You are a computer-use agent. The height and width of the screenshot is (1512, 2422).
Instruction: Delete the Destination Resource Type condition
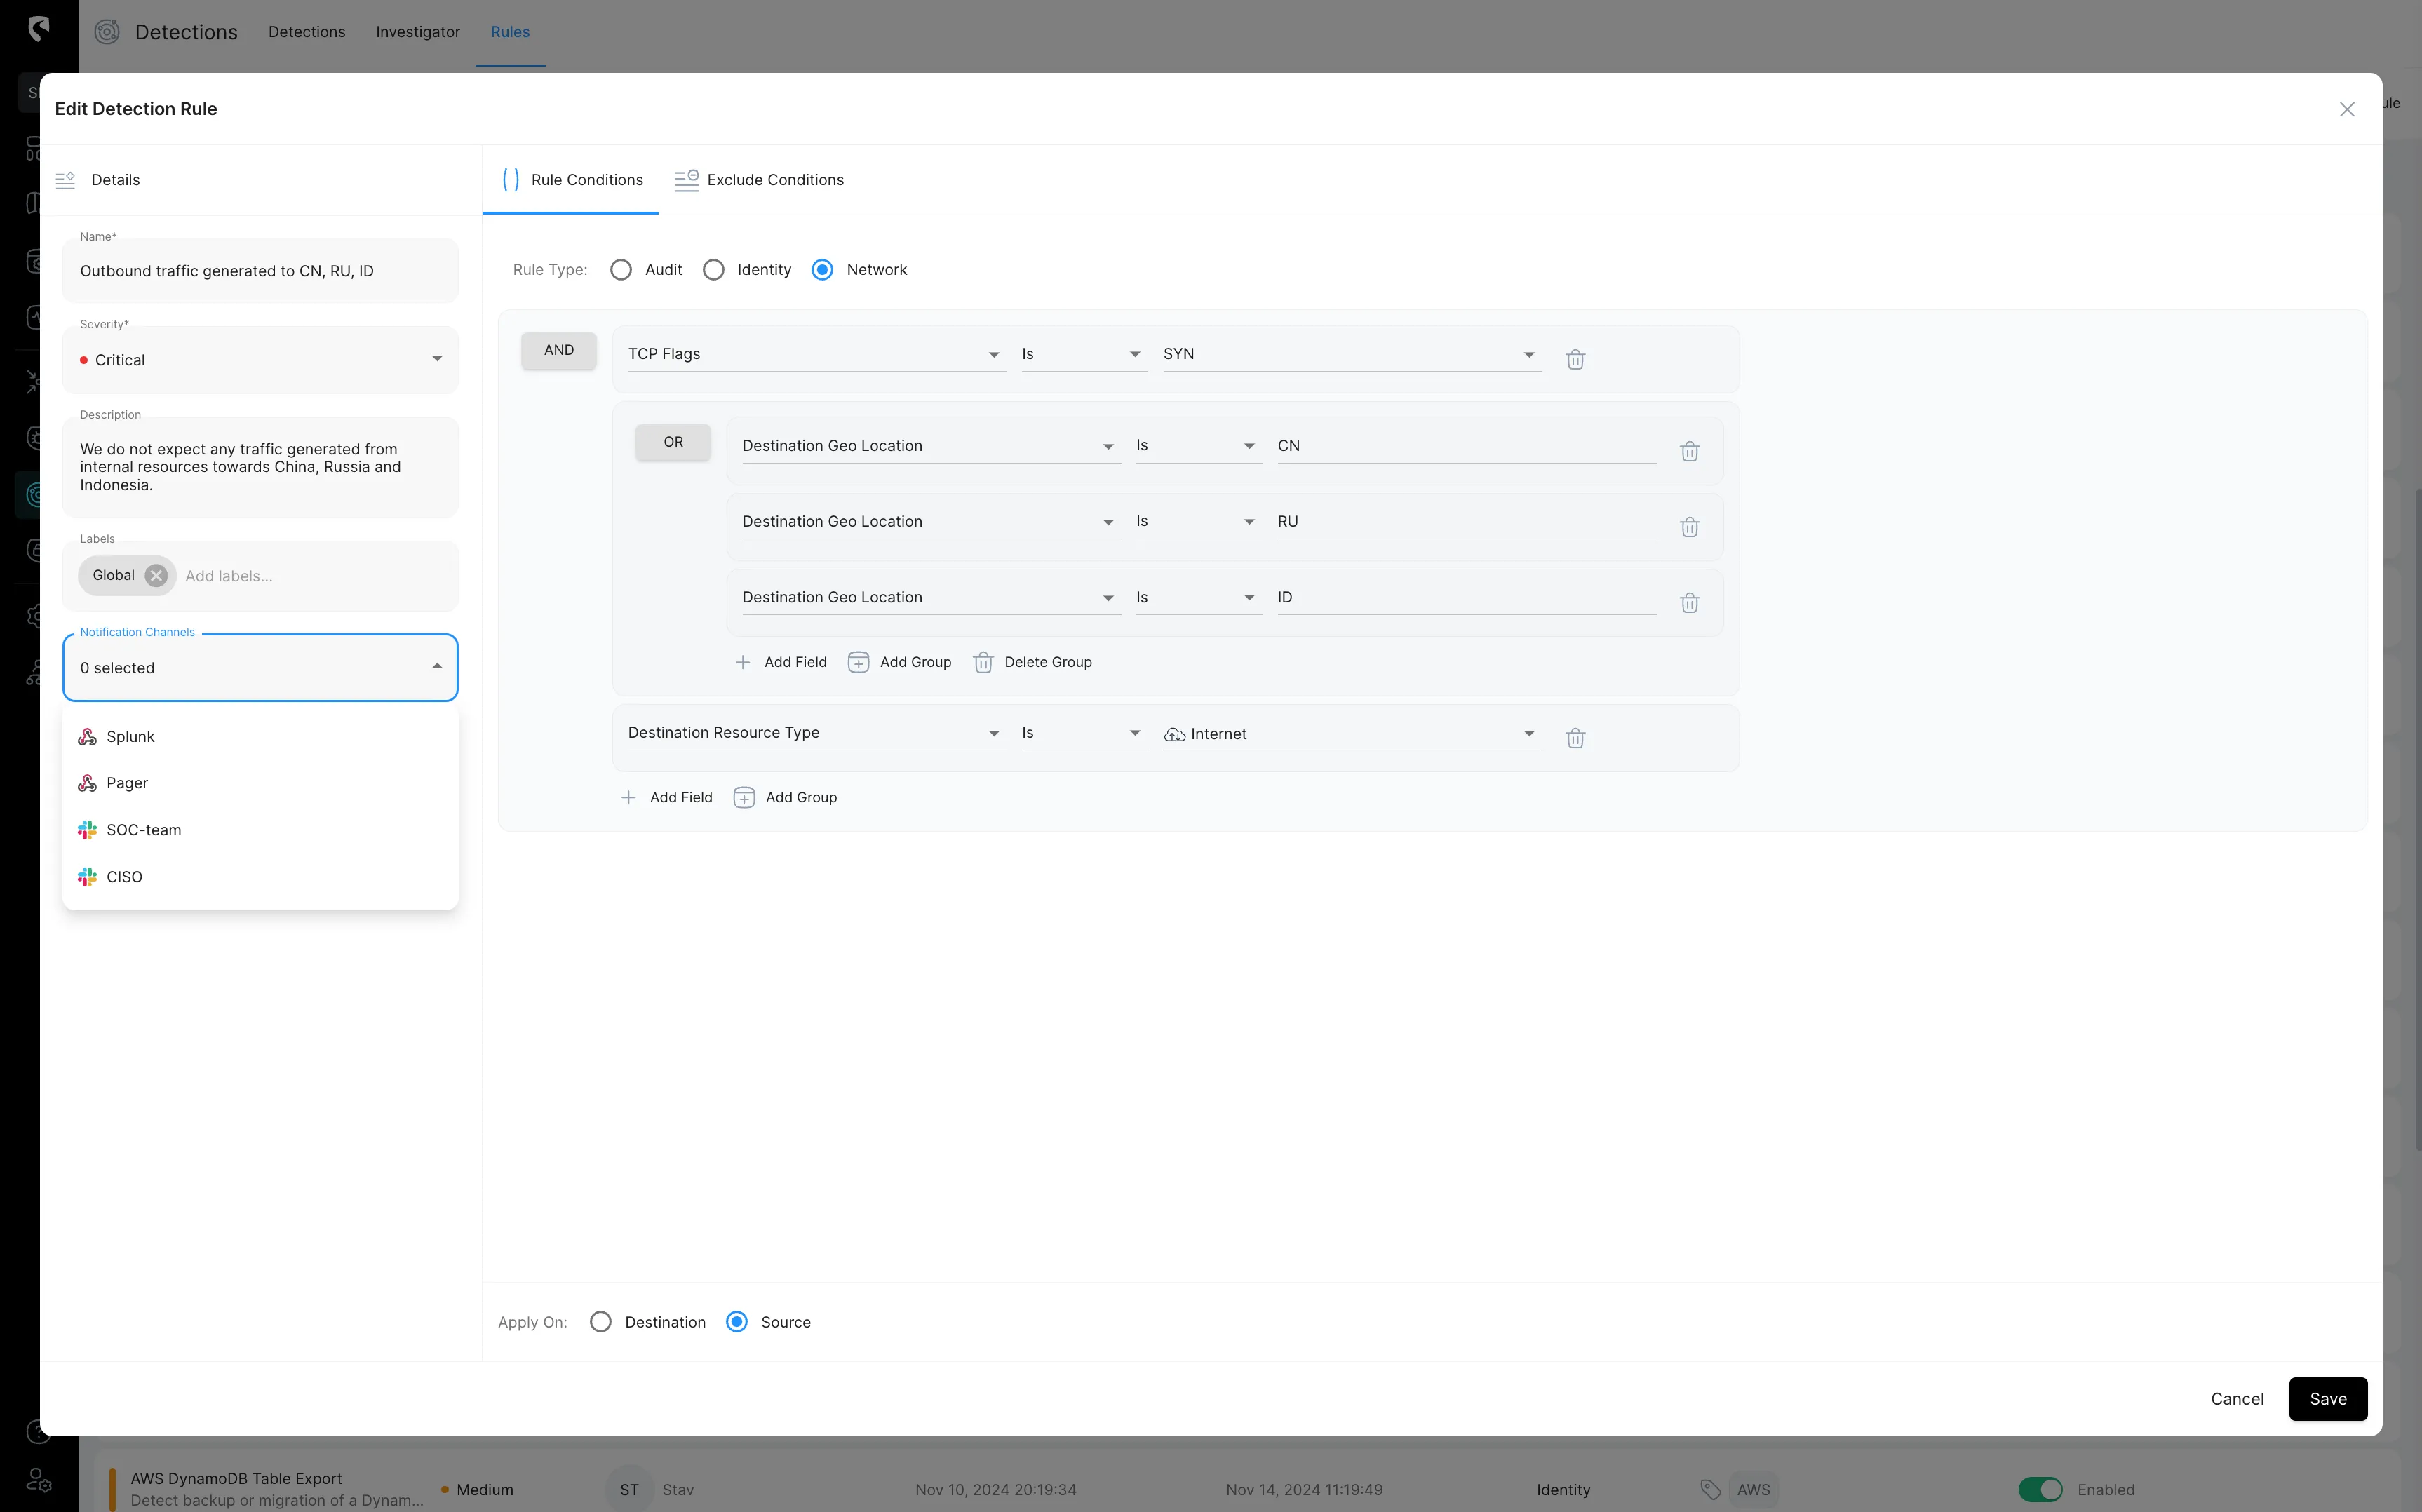(x=1575, y=738)
